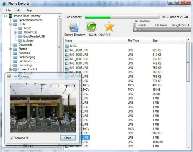Click the iPhone Root Directory device icon

pyautogui.click(x=11, y=16)
